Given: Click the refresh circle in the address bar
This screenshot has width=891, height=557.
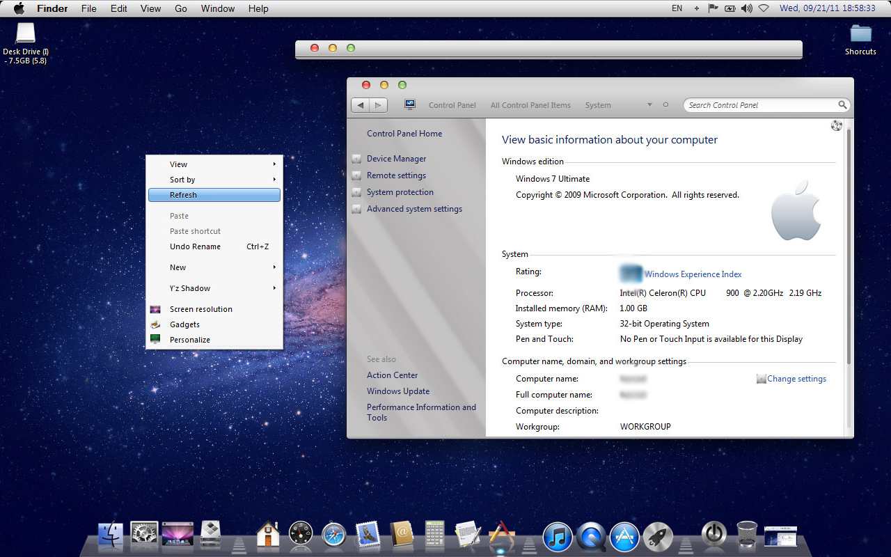Looking at the screenshot, I should click(665, 105).
